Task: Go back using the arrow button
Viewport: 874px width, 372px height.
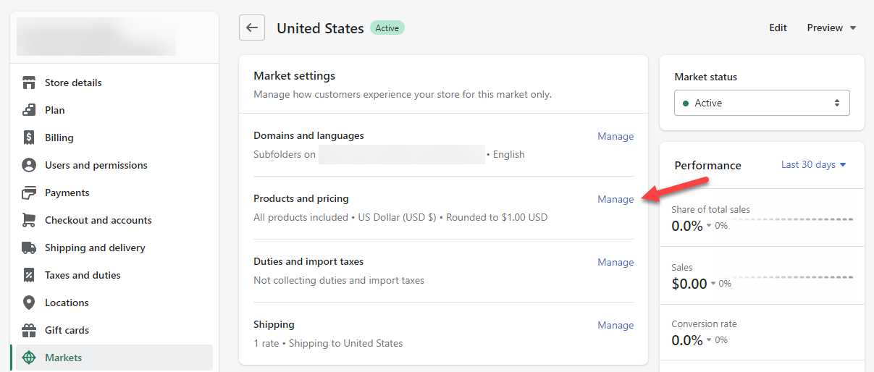Action: (x=252, y=28)
